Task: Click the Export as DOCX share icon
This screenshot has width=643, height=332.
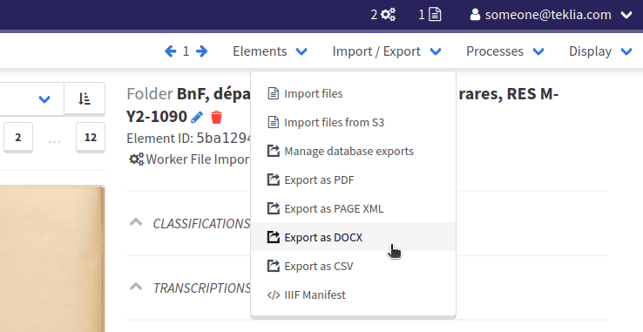Action: pyautogui.click(x=273, y=237)
